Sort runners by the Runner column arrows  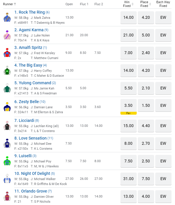(15, 4)
